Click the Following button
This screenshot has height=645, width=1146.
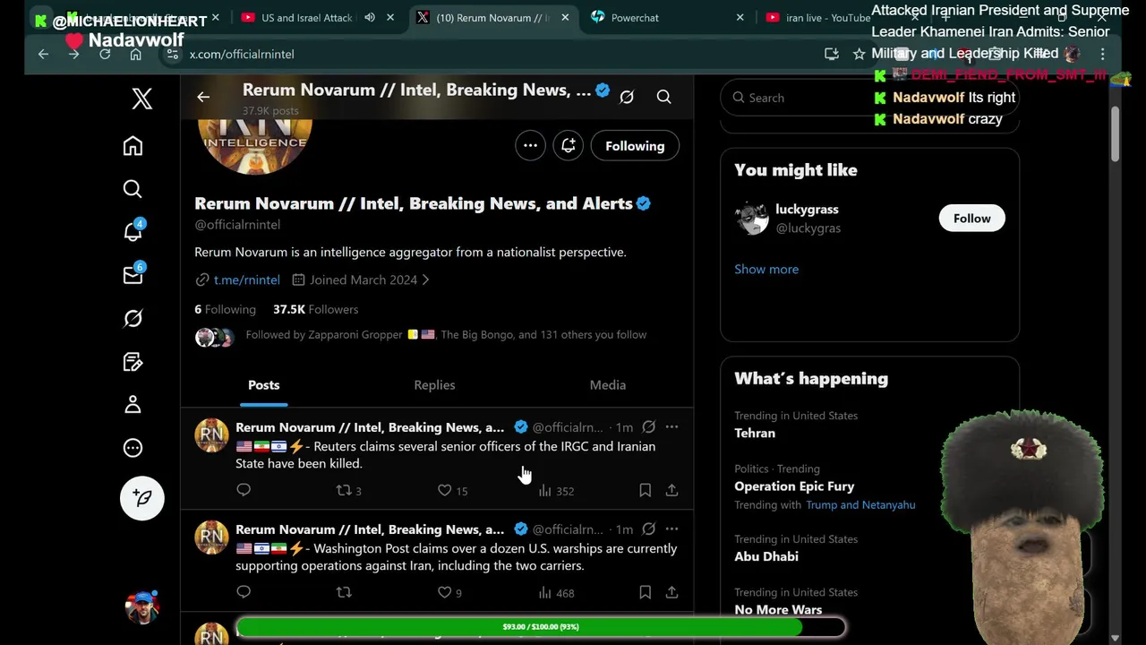pyautogui.click(x=635, y=146)
